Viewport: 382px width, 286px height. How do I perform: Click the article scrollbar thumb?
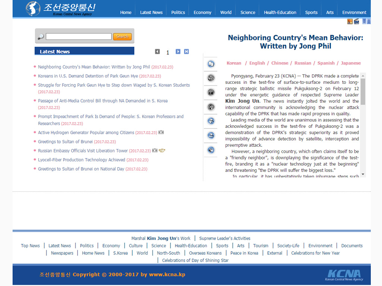click(x=363, y=92)
